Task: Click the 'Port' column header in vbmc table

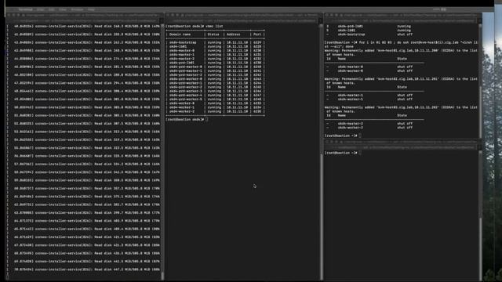Action: click(x=257, y=34)
